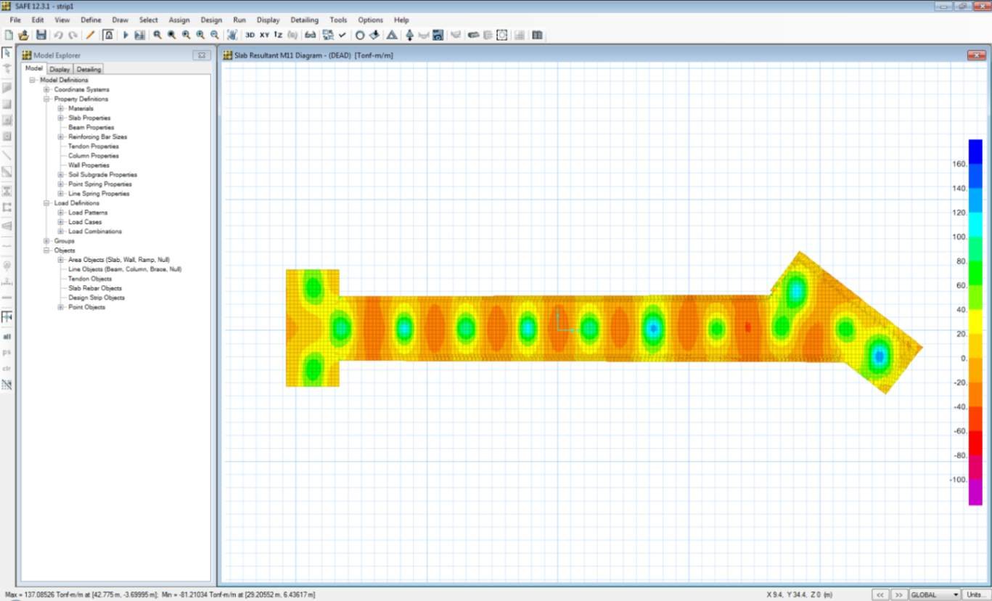
Task: Select the pointer tool in left sidebar
Action: [7, 53]
